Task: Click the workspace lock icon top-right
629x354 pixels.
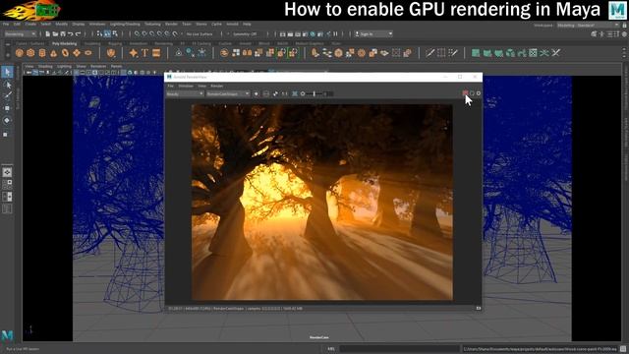Action: click(625, 26)
